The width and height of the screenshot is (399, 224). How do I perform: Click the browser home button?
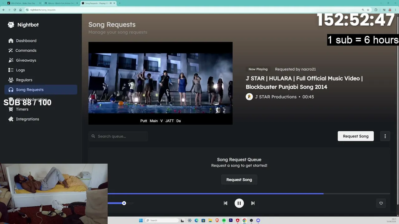21,10
